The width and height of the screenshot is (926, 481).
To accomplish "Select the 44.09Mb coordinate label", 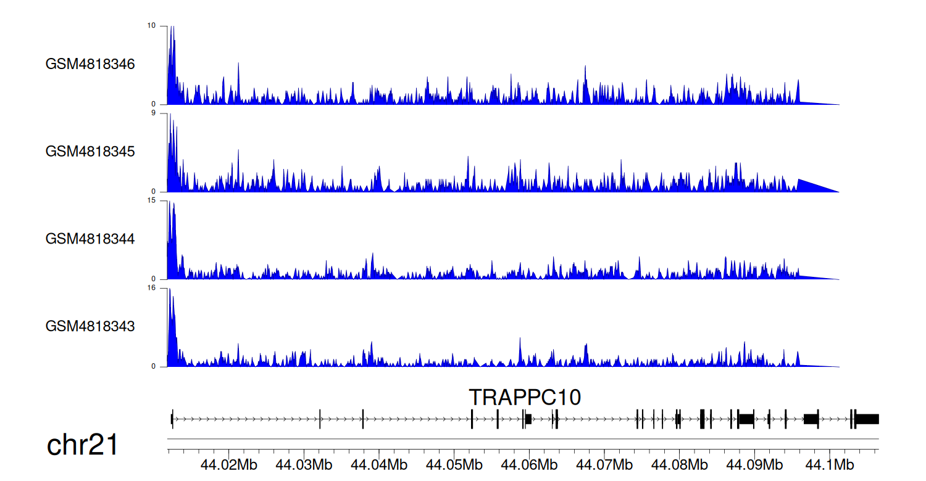I will [753, 464].
